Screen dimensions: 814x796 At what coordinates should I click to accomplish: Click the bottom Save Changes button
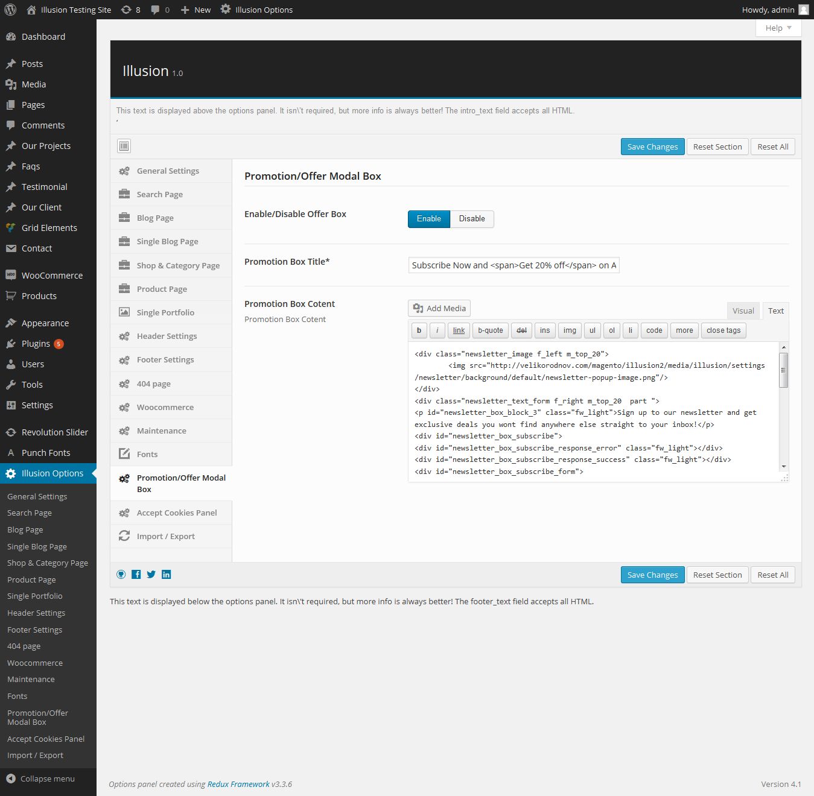652,575
